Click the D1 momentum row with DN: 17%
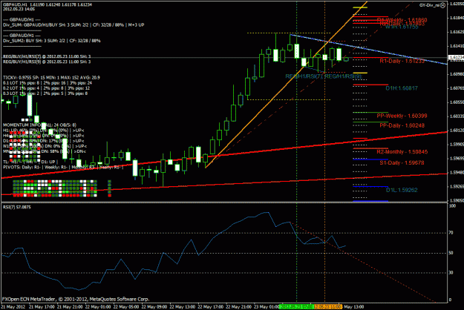464x310 pixels. (44, 141)
